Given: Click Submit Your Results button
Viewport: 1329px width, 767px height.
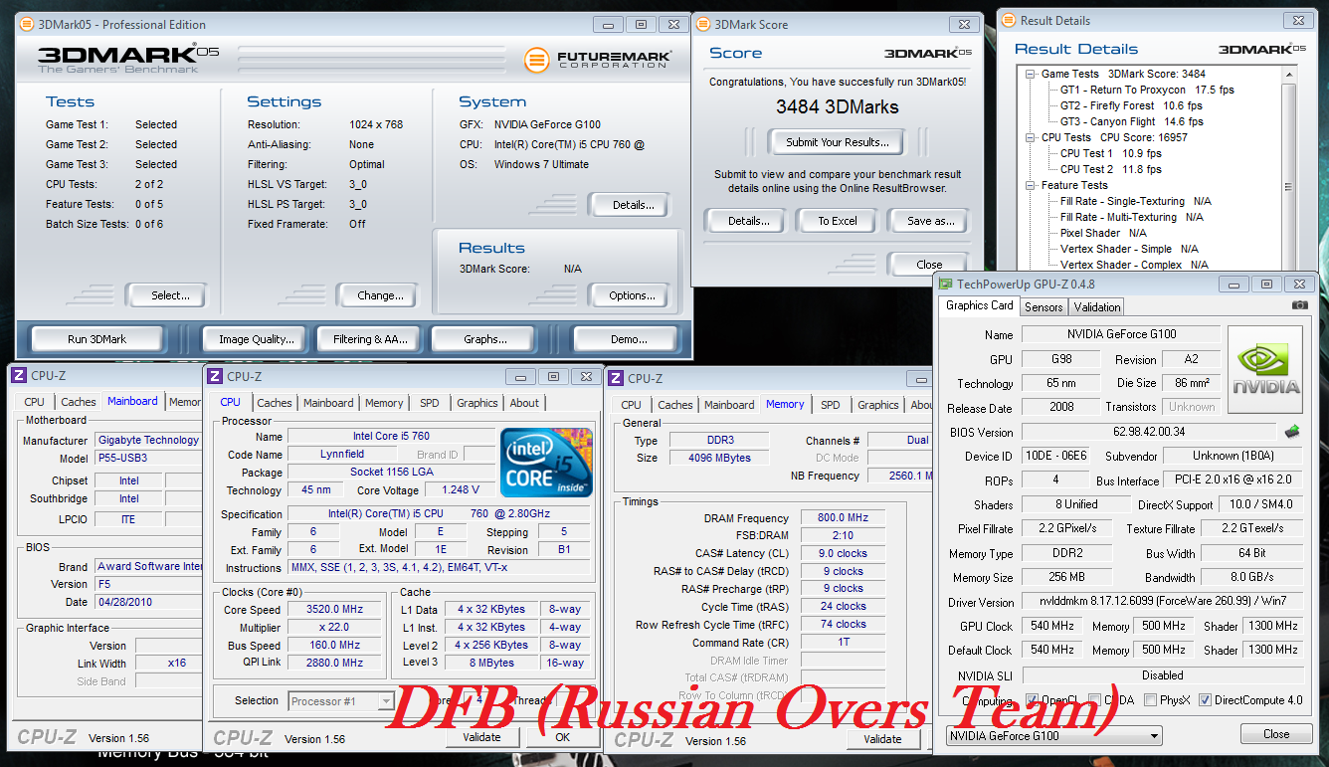Looking at the screenshot, I should point(837,142).
